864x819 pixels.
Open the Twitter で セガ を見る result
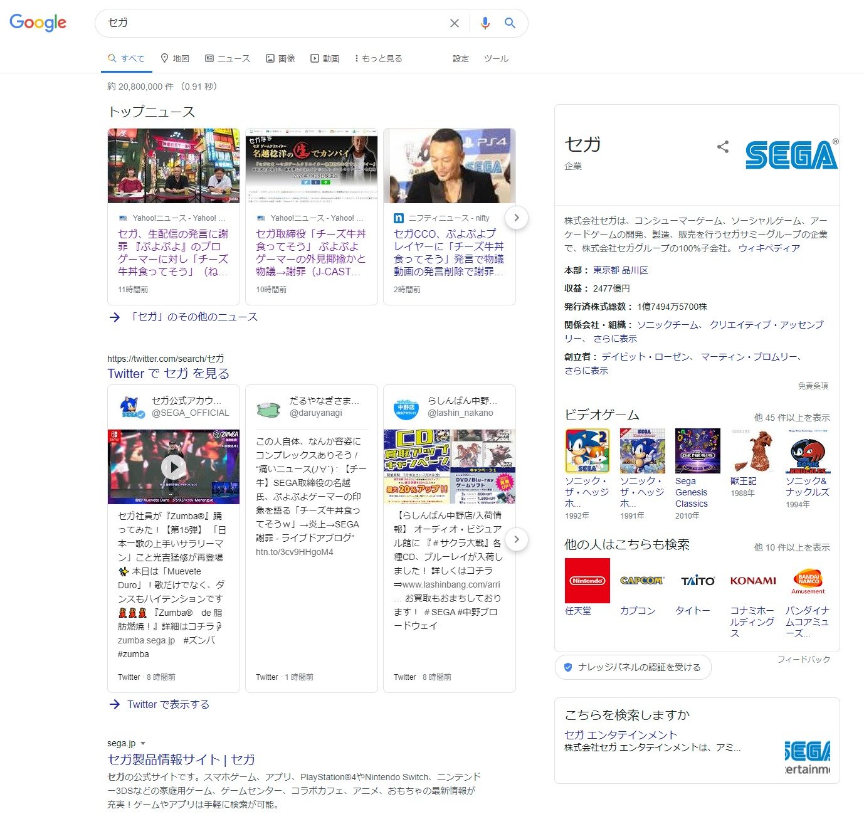point(168,374)
